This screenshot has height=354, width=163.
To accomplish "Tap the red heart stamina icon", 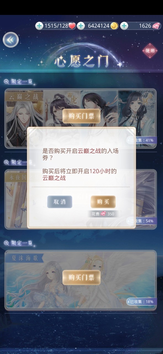I will coord(72,26).
